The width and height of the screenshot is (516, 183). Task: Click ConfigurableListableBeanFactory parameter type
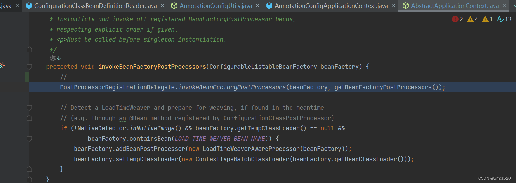click(x=263, y=67)
